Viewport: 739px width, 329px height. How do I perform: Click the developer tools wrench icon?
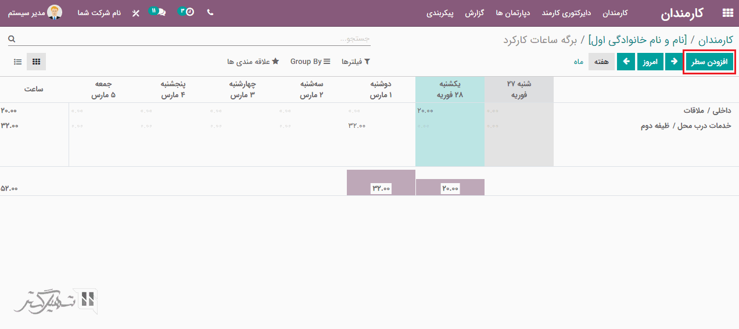pyautogui.click(x=136, y=13)
